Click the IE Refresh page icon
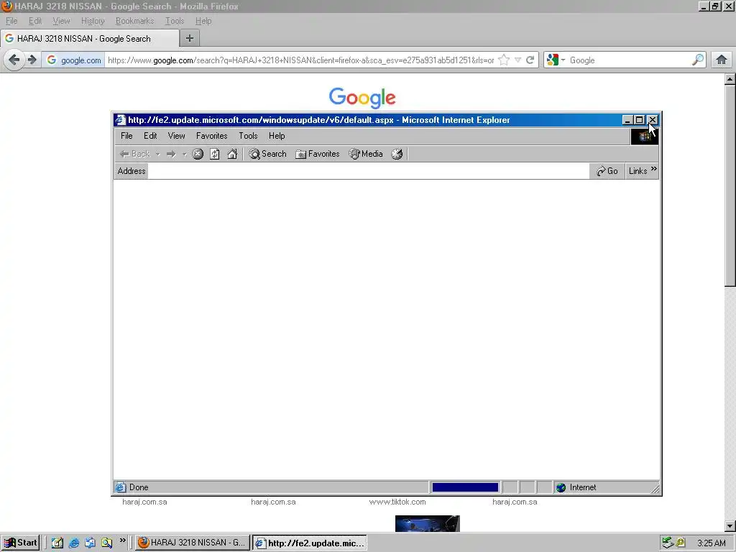736x552 pixels. pos(214,154)
